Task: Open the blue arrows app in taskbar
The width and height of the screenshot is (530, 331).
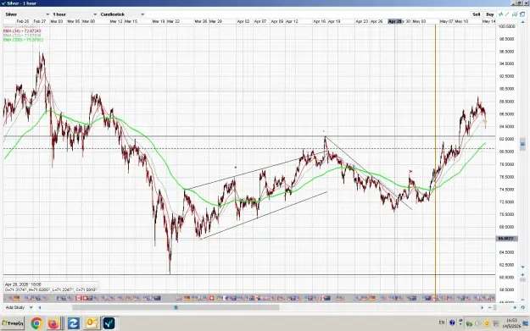Action: click(x=73, y=323)
